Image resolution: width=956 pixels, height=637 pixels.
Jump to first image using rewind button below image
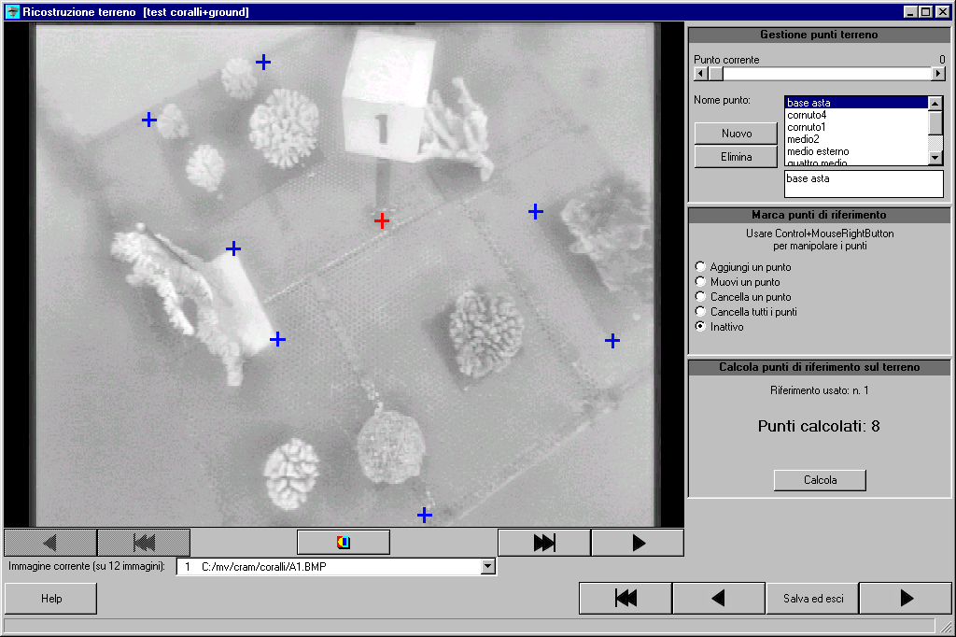[x=144, y=543]
